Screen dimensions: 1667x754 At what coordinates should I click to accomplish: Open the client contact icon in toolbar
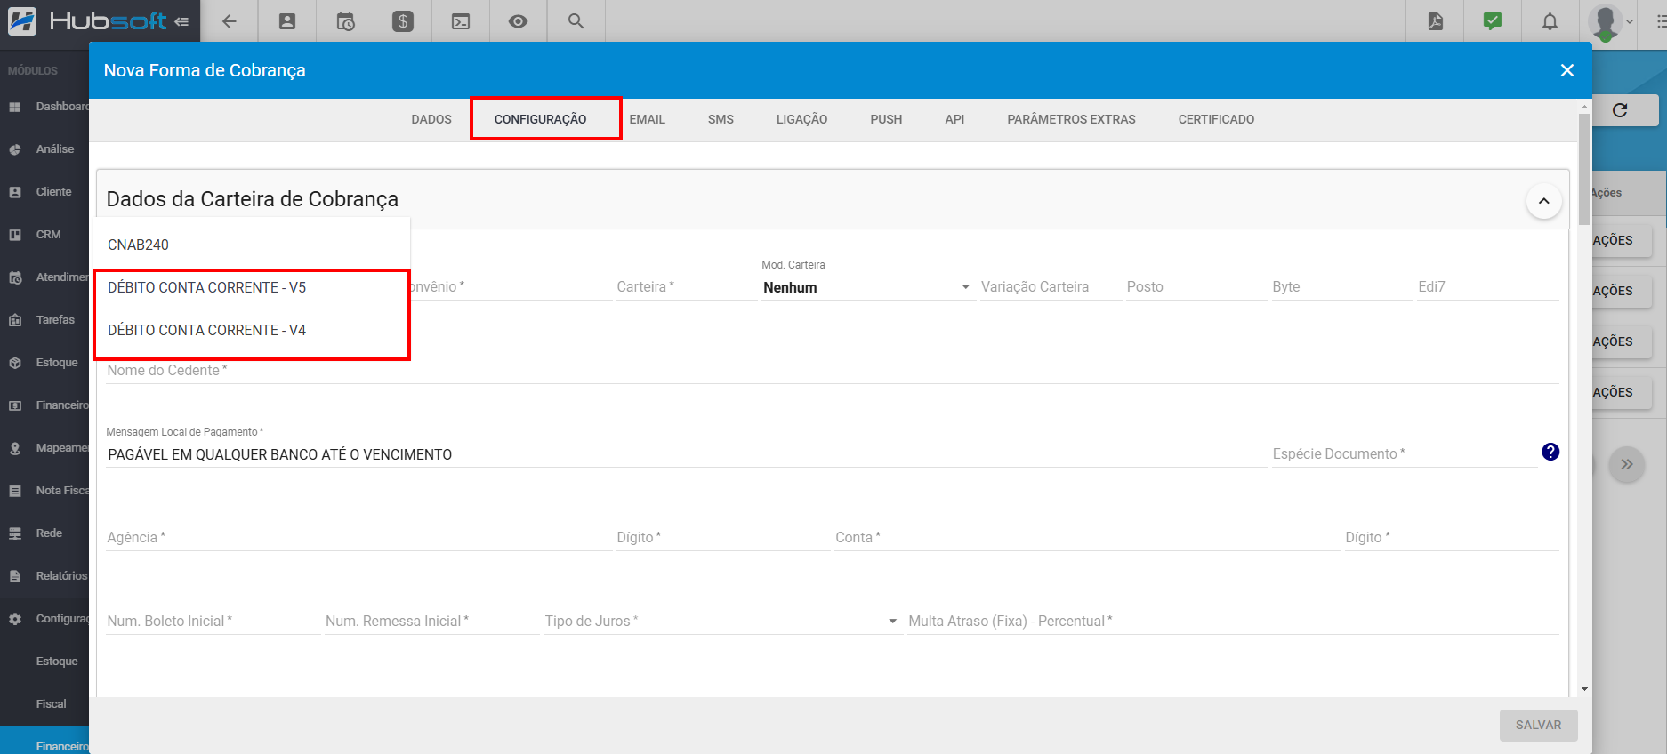(x=287, y=21)
